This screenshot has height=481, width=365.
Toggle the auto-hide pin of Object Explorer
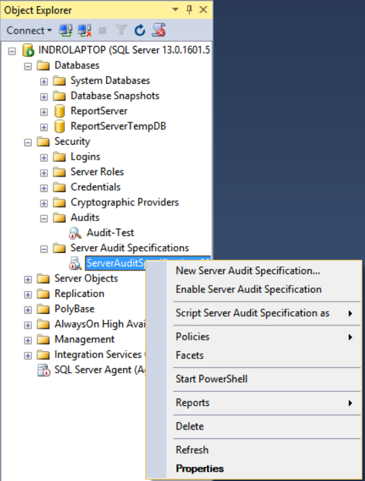tap(189, 10)
